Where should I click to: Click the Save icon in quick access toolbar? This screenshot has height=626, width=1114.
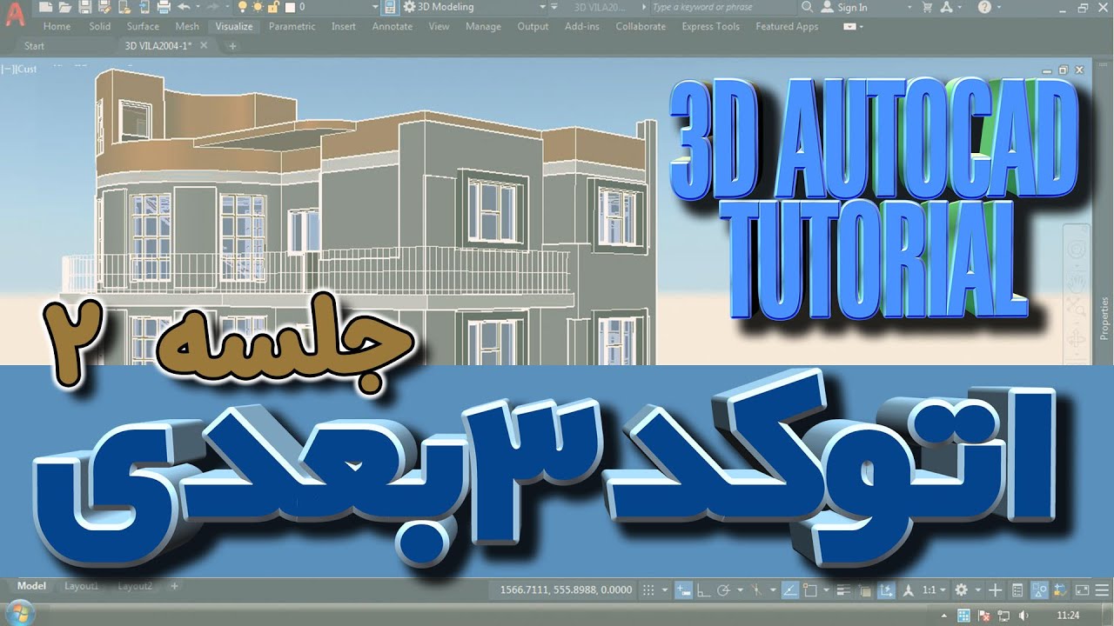tap(85, 7)
